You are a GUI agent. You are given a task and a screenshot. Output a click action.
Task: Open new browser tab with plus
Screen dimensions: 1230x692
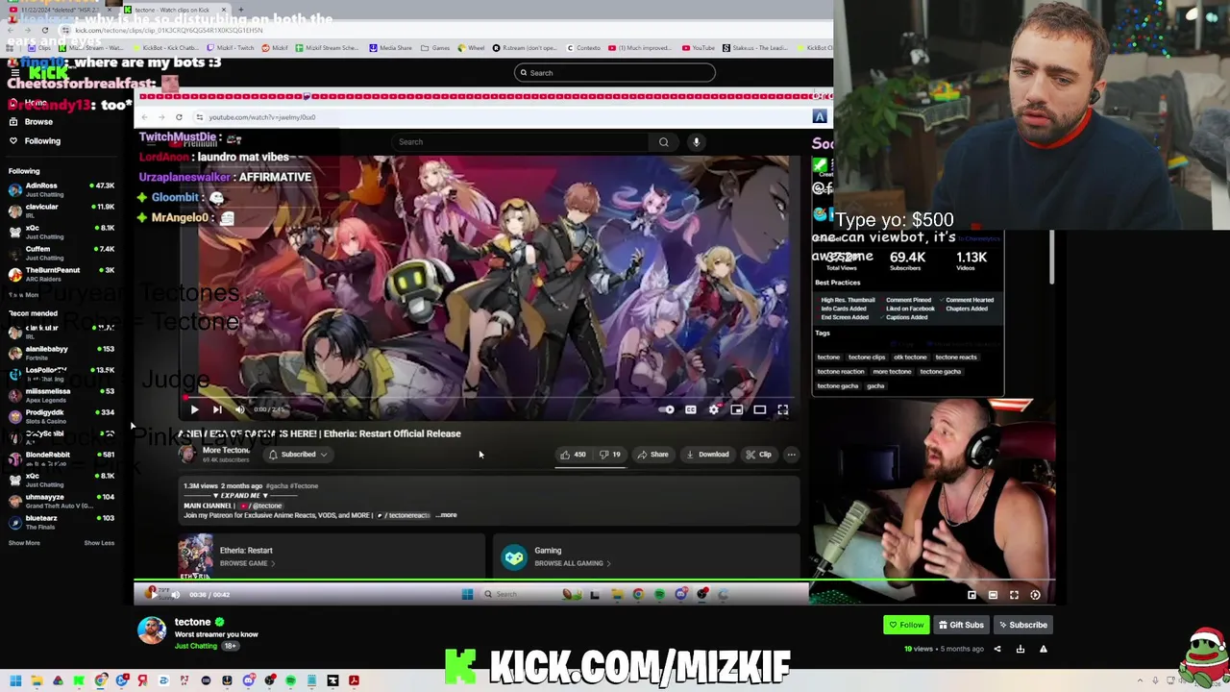[240, 10]
